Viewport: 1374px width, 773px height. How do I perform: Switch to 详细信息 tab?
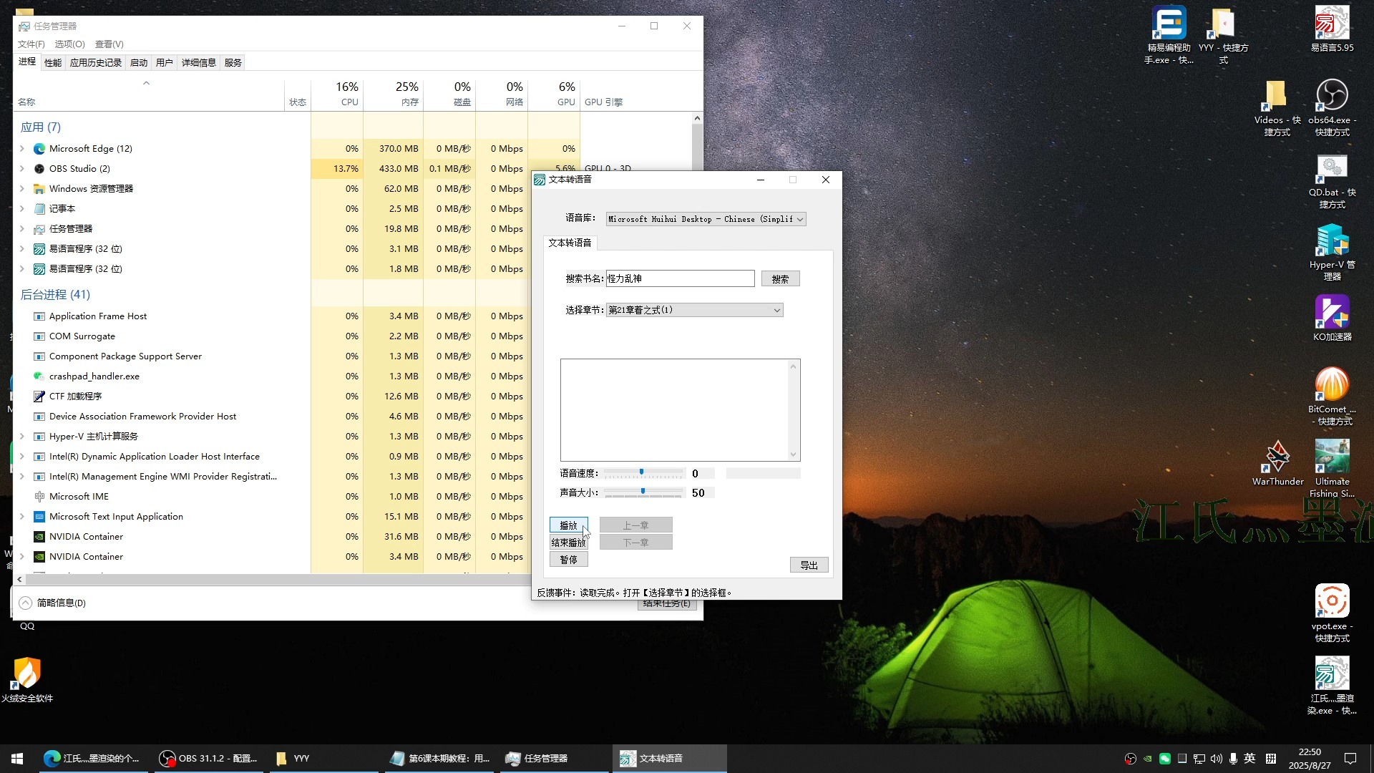(x=198, y=62)
